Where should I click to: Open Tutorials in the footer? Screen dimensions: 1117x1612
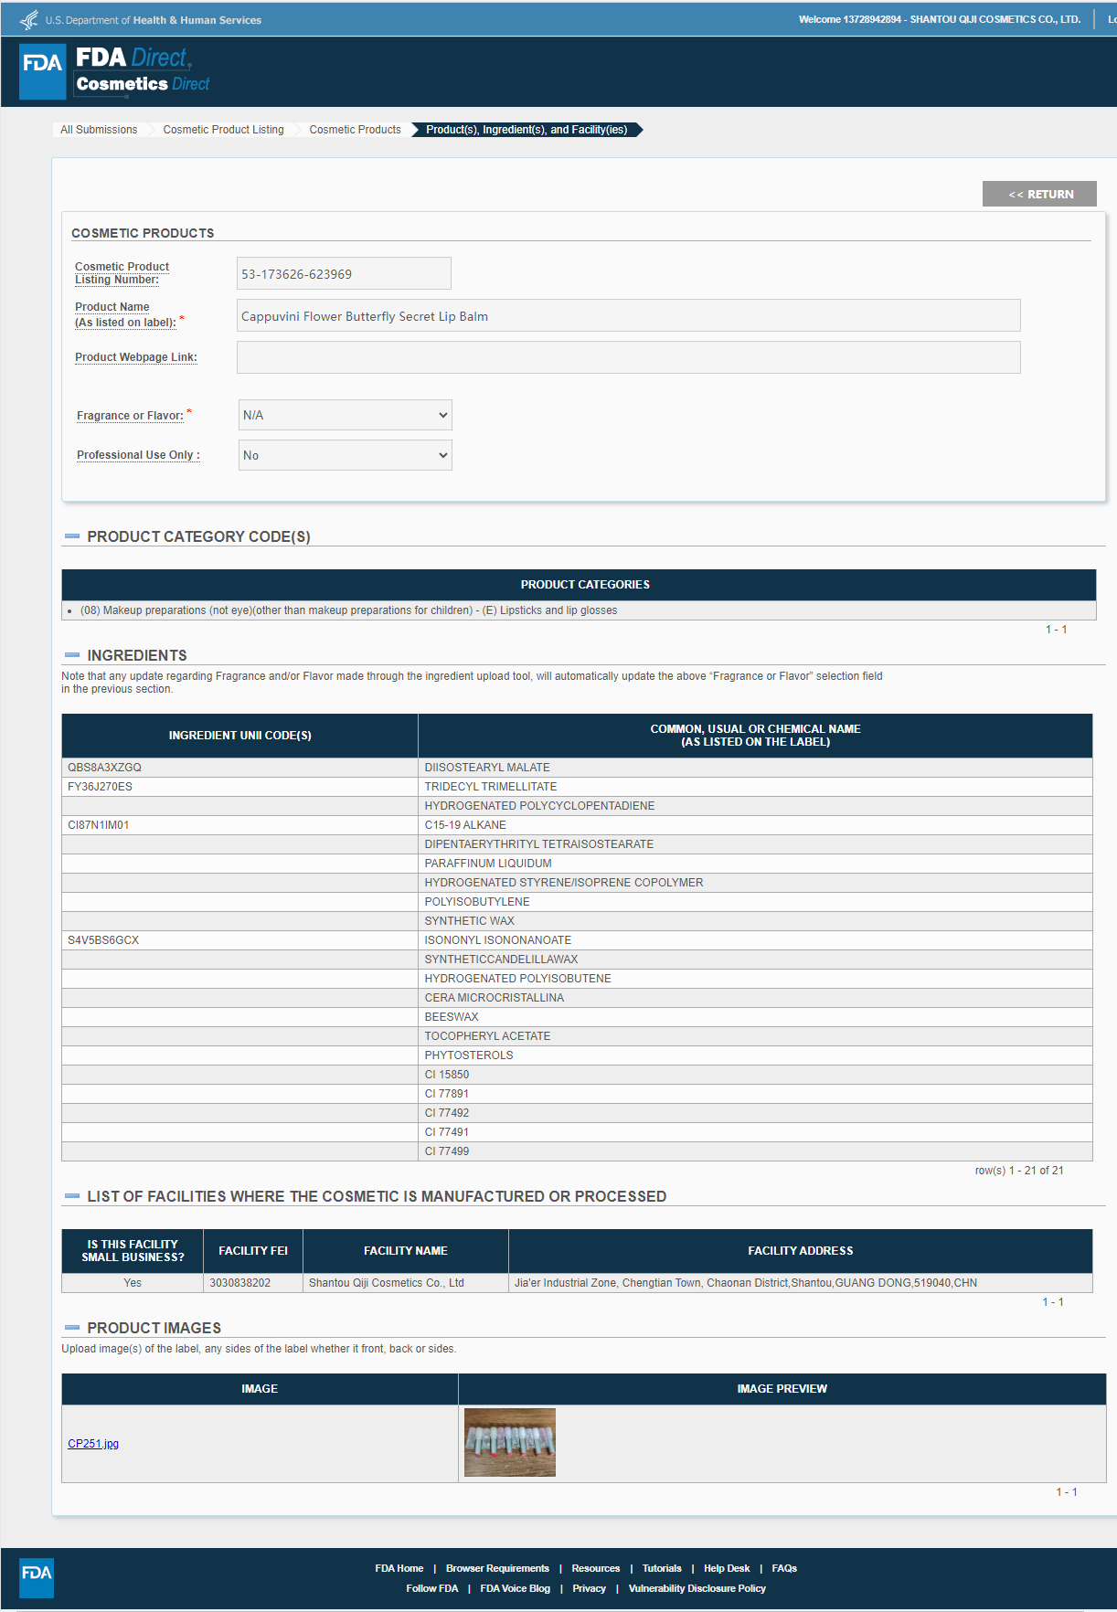661,1568
